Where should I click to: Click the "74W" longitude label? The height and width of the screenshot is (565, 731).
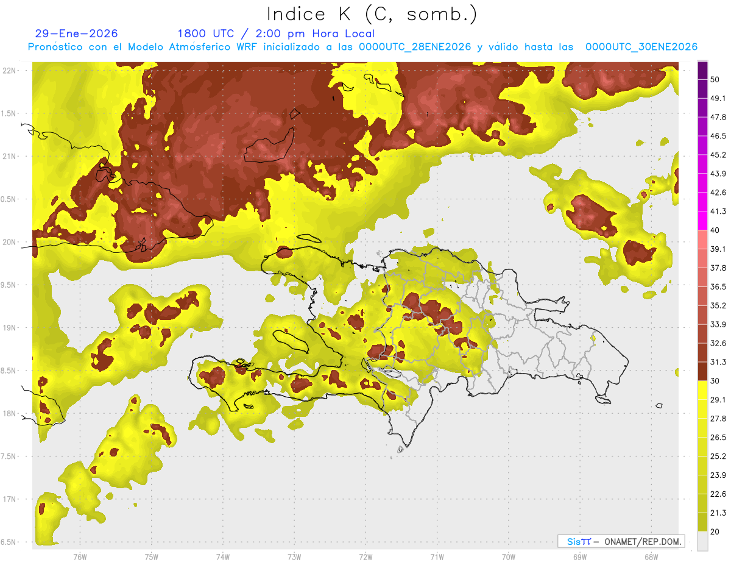click(223, 557)
